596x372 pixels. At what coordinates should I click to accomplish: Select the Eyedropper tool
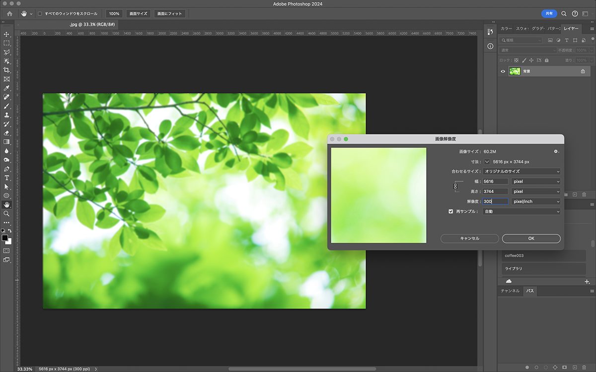[x=6, y=88]
